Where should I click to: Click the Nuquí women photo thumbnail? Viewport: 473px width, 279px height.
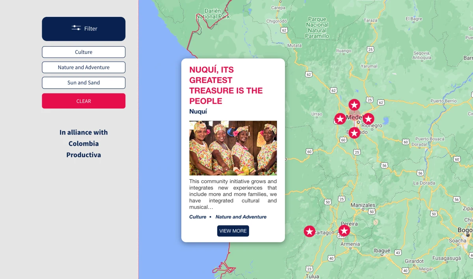click(x=233, y=148)
